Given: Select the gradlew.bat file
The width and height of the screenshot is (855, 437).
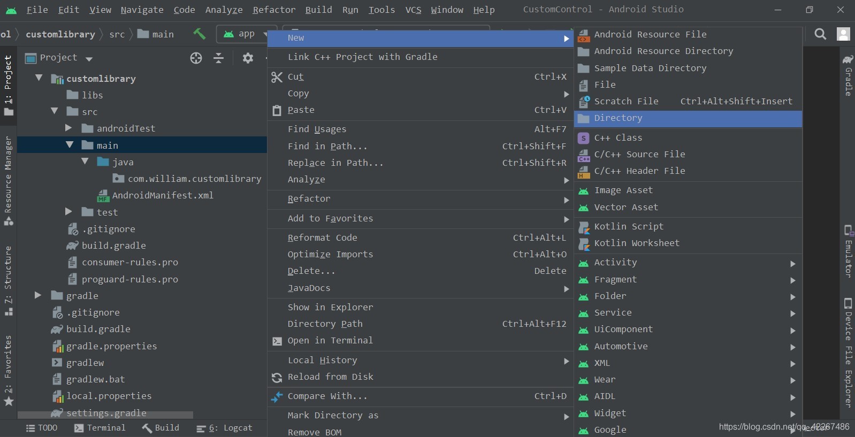Looking at the screenshot, I should [88, 379].
